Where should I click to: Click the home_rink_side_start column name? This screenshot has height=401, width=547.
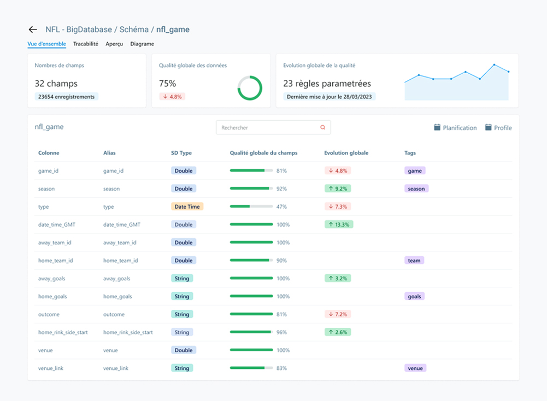(63, 332)
